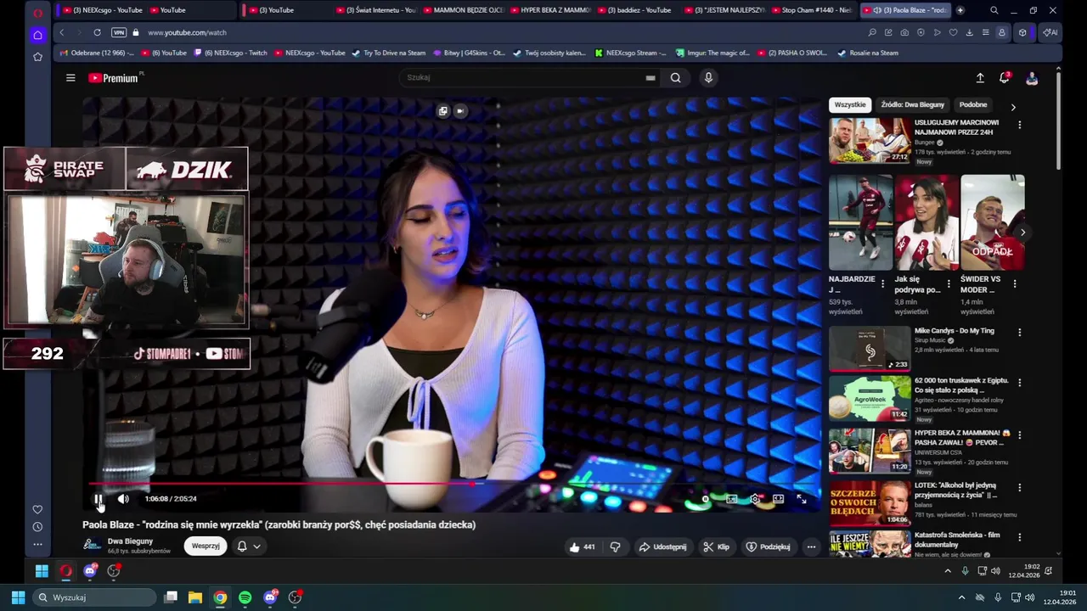Viewport: 1087px width, 611px height.
Task: Switch to '(3) Świat Internetu' browser tab
Action: (375, 10)
